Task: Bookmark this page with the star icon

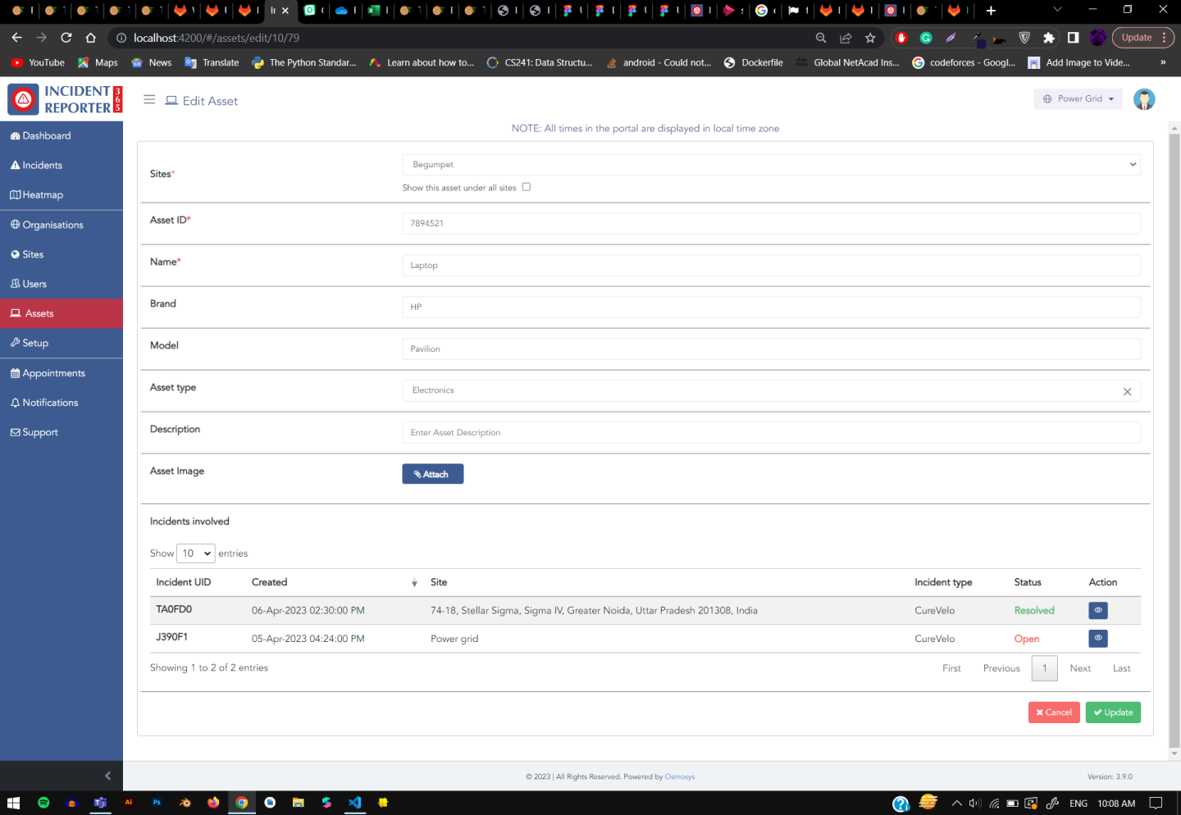Action: click(870, 38)
